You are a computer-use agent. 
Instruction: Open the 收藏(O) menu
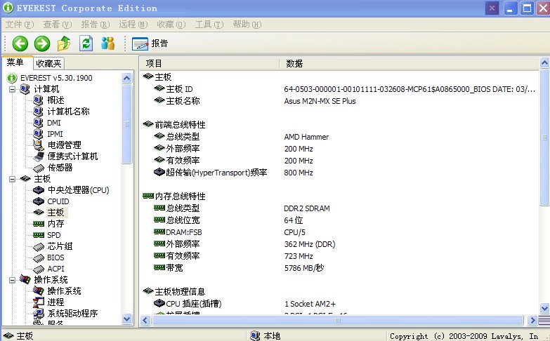(x=171, y=24)
